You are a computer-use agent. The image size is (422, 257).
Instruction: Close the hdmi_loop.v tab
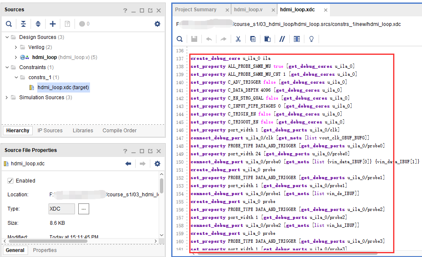click(273, 10)
